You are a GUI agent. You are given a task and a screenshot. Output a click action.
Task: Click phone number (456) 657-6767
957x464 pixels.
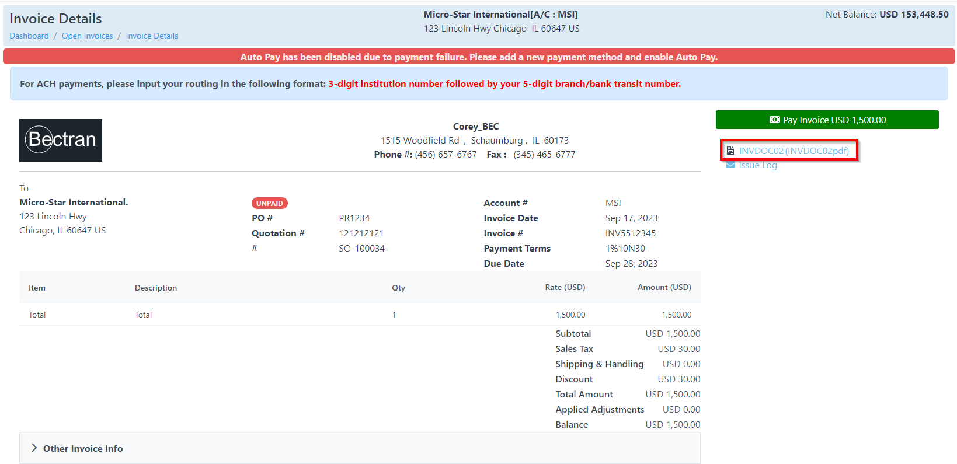pyautogui.click(x=446, y=154)
